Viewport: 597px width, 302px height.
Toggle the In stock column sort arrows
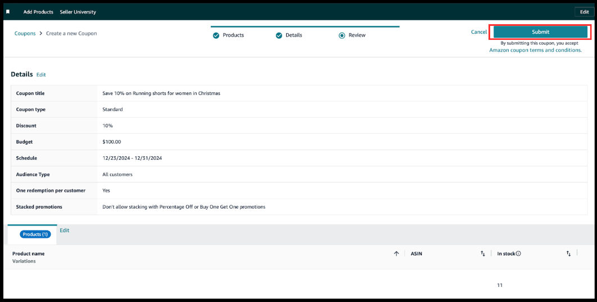pyautogui.click(x=568, y=254)
